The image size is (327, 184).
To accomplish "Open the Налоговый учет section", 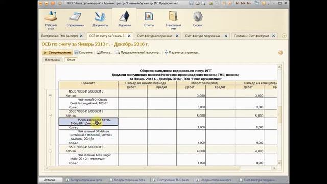I will (x=173, y=20).
